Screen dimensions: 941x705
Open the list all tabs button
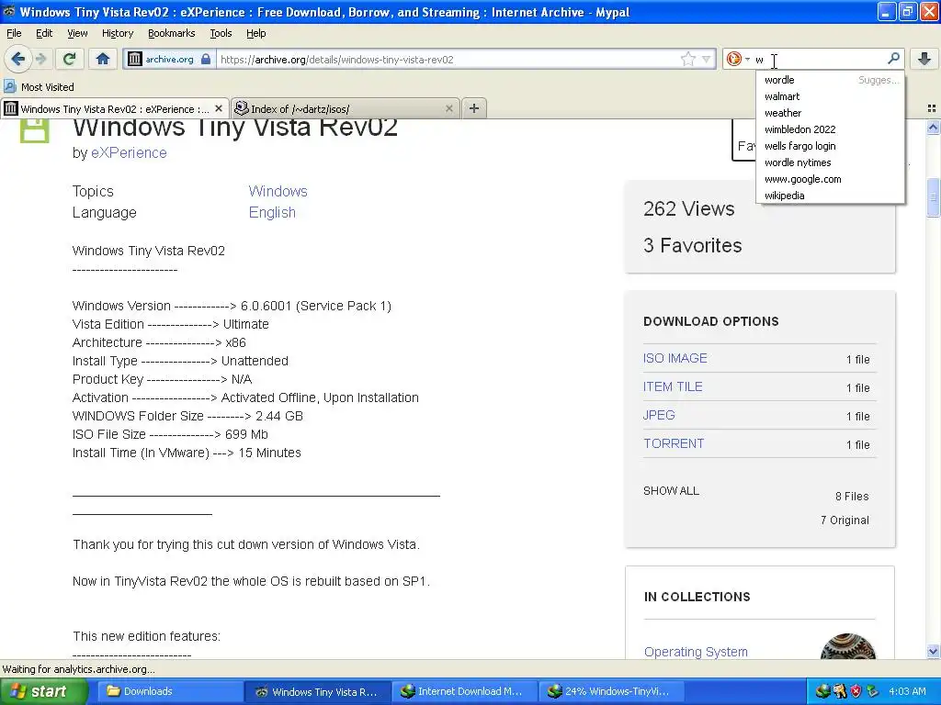tap(932, 108)
